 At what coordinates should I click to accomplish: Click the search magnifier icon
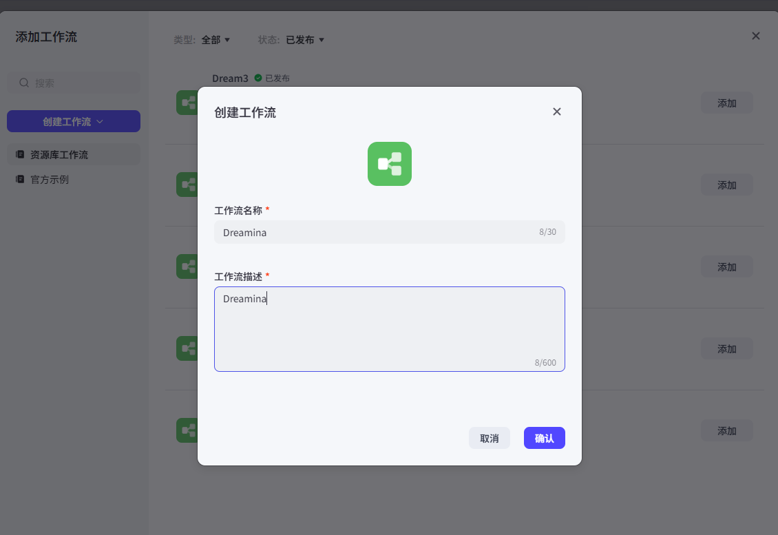pyautogui.click(x=24, y=83)
